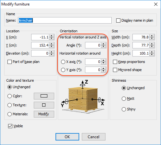161x145 pixels.
Task: Click into the Name text field
Action: click(65, 20)
